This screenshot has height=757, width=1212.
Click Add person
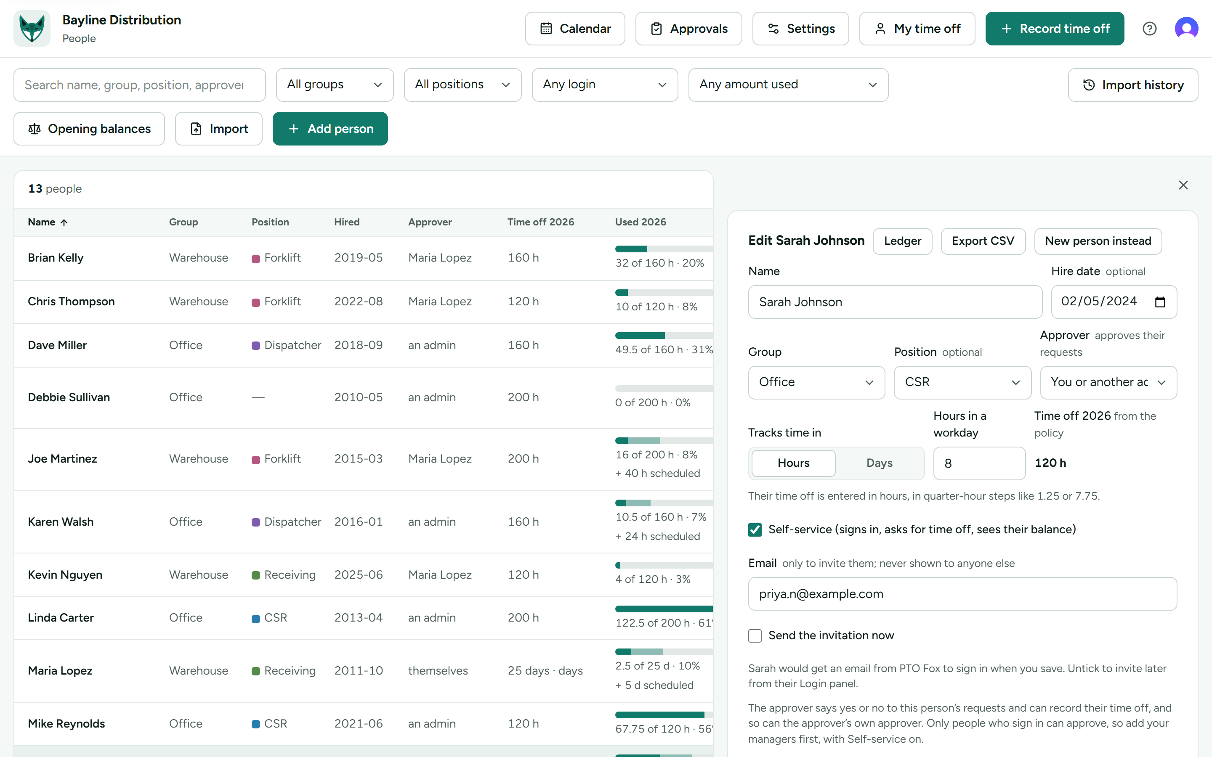(x=330, y=129)
